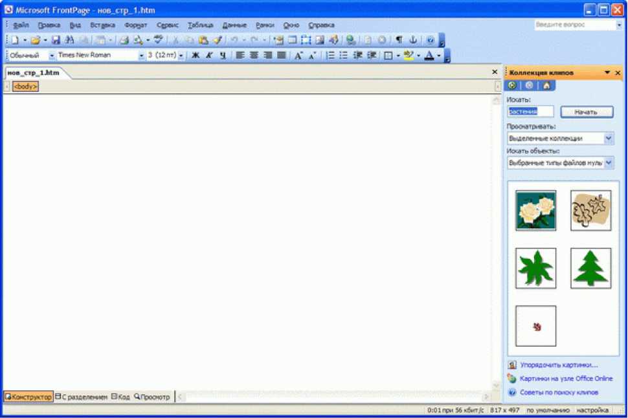The image size is (628, 418).
Task: Toggle bold formatting (Ж)
Action: 196,56
